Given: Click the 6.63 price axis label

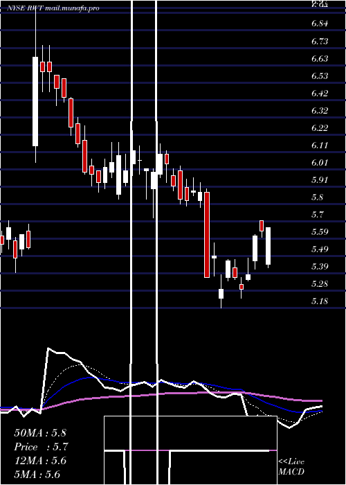Looking at the screenshot, I should pos(320,58).
